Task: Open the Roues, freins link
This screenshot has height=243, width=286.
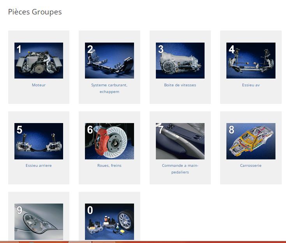Action: [x=109, y=165]
